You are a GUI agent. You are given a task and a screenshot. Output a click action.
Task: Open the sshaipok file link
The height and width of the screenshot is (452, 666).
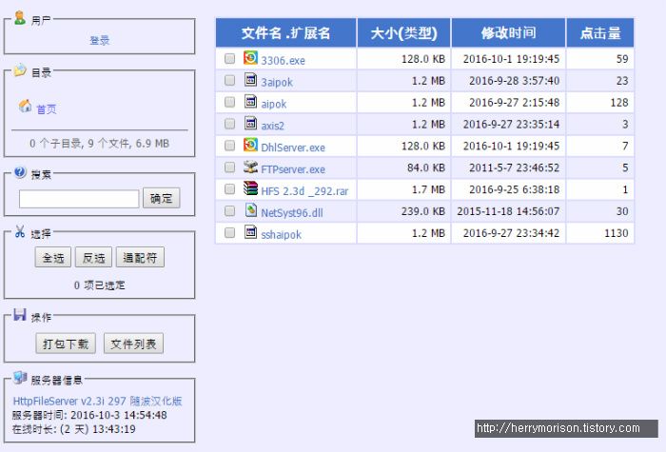tap(282, 234)
